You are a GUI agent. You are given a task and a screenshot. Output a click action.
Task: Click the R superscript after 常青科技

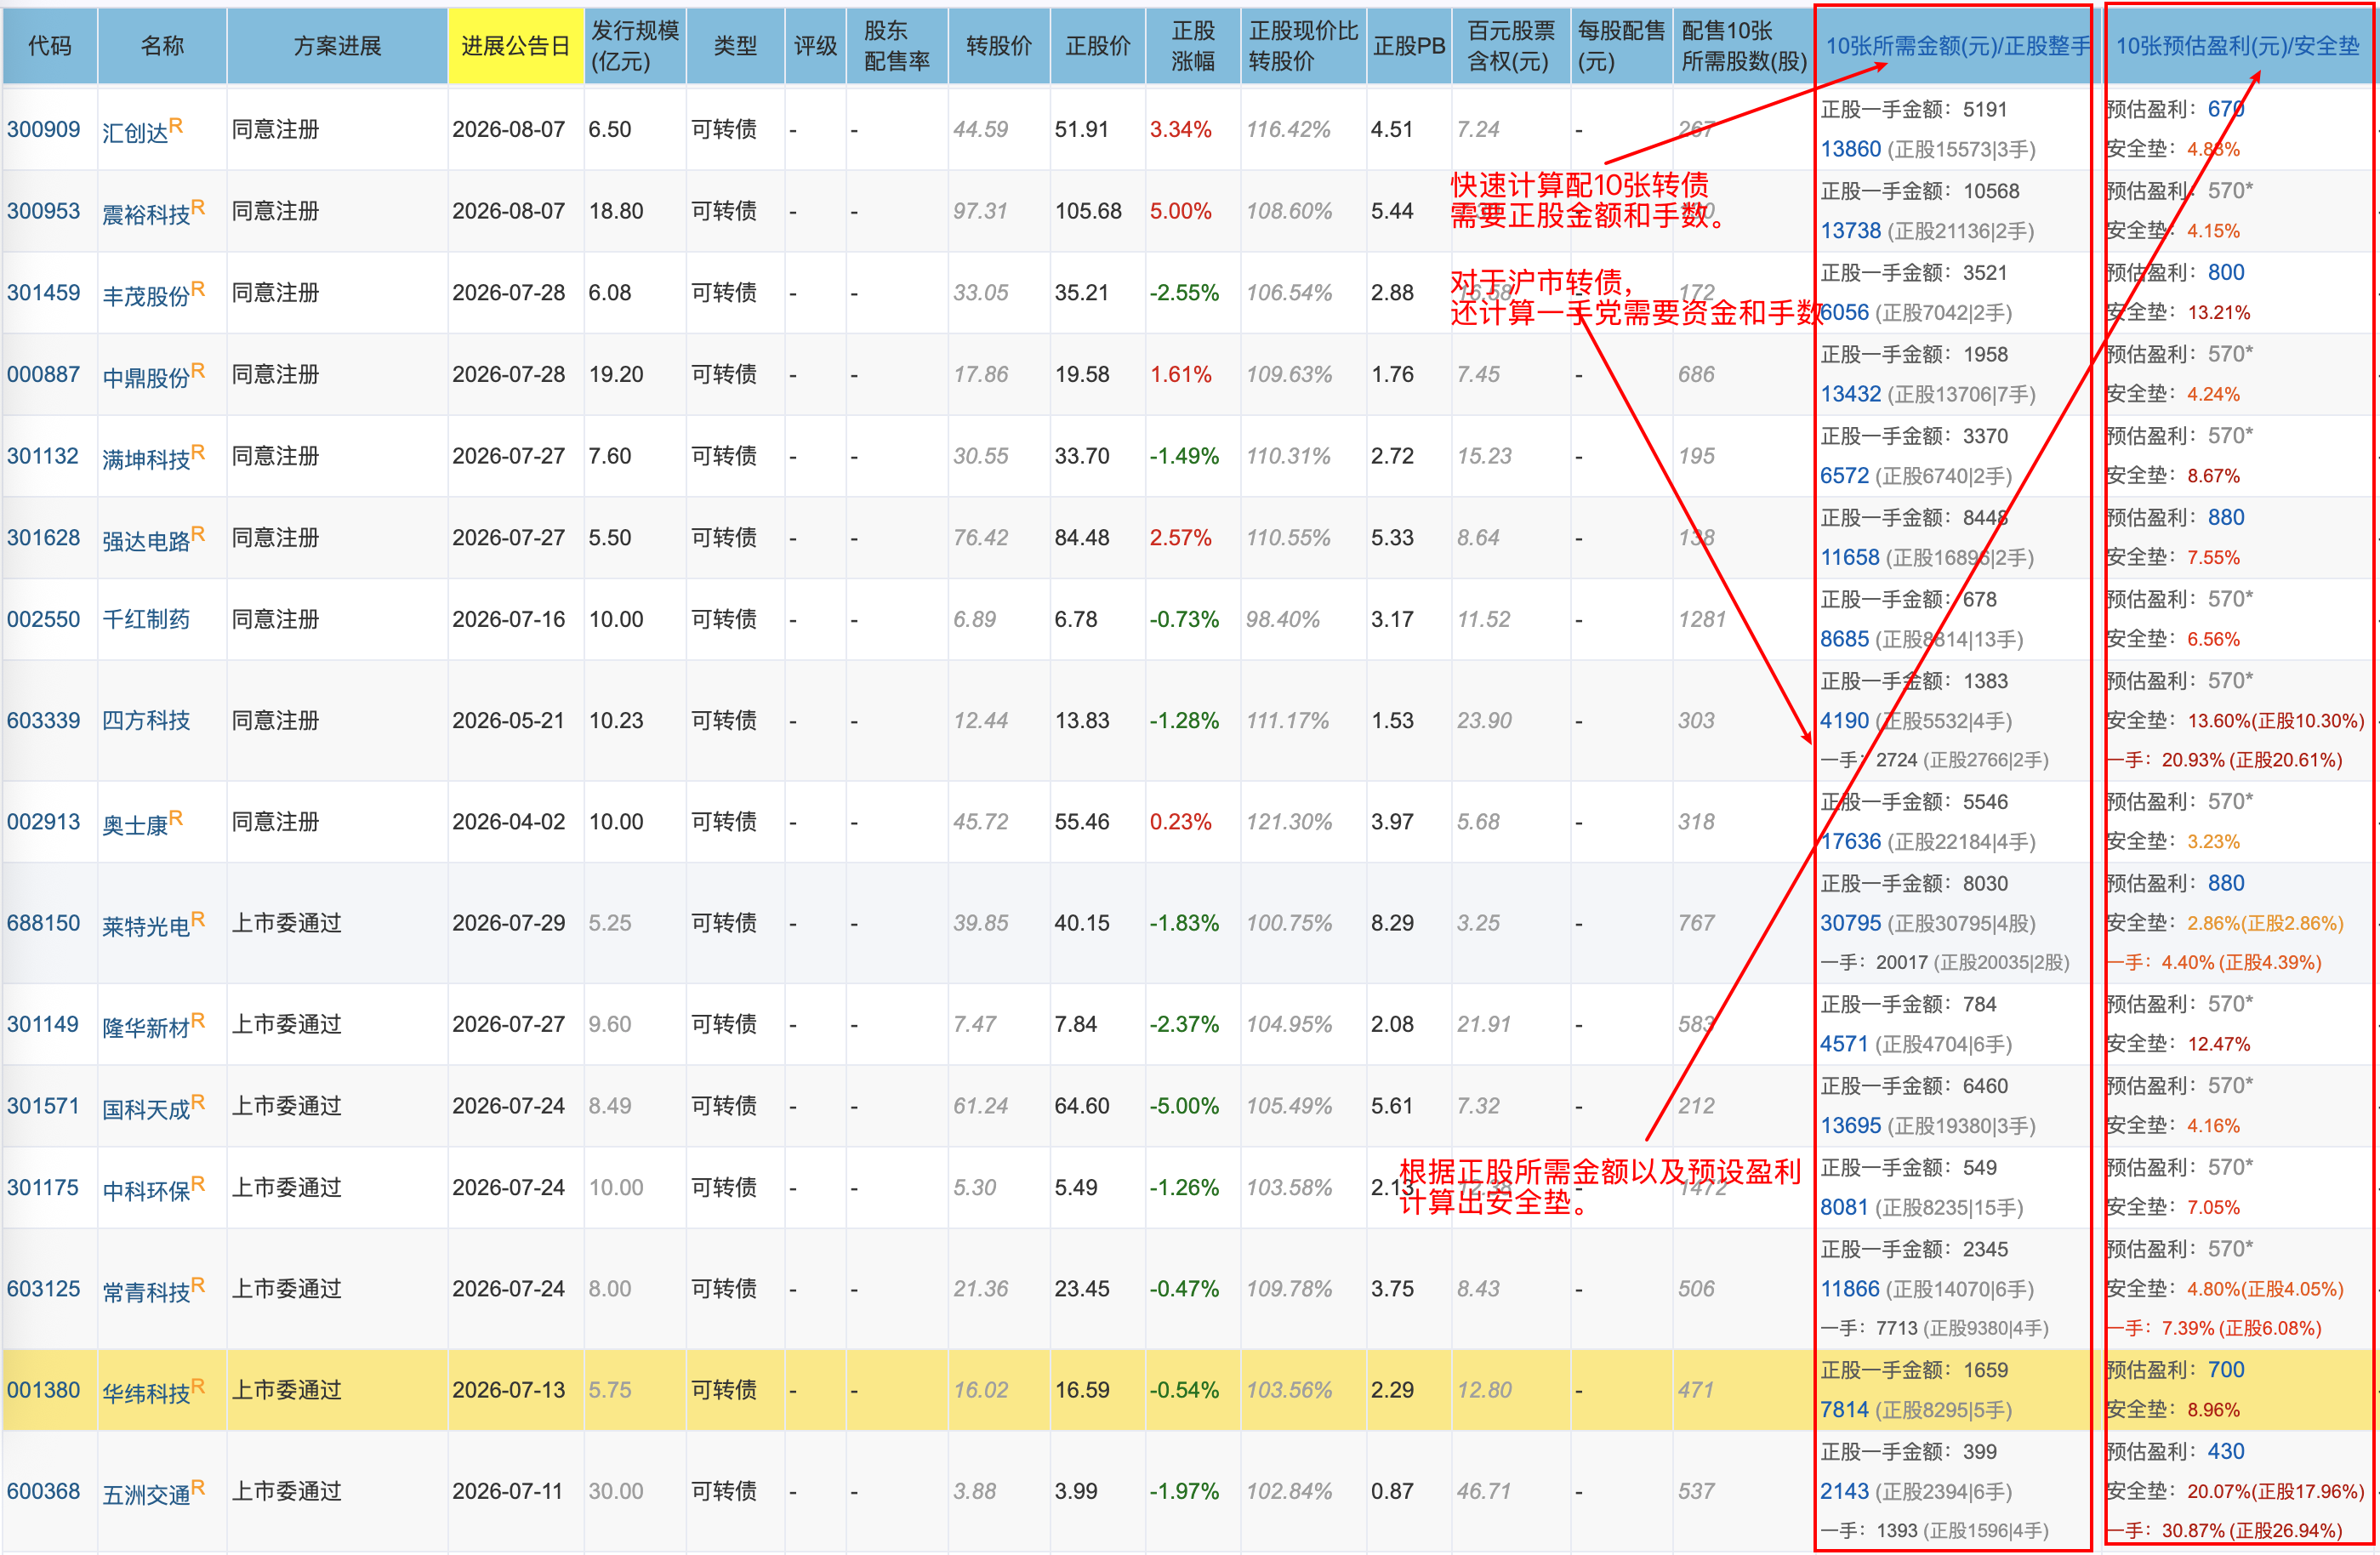coord(198,1285)
